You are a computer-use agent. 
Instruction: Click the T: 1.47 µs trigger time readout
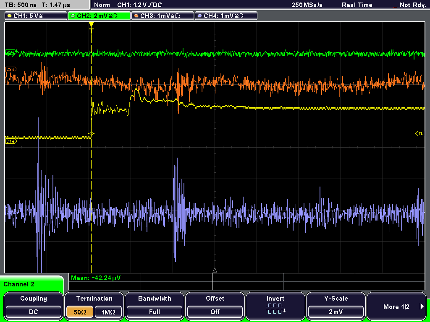point(56,5)
